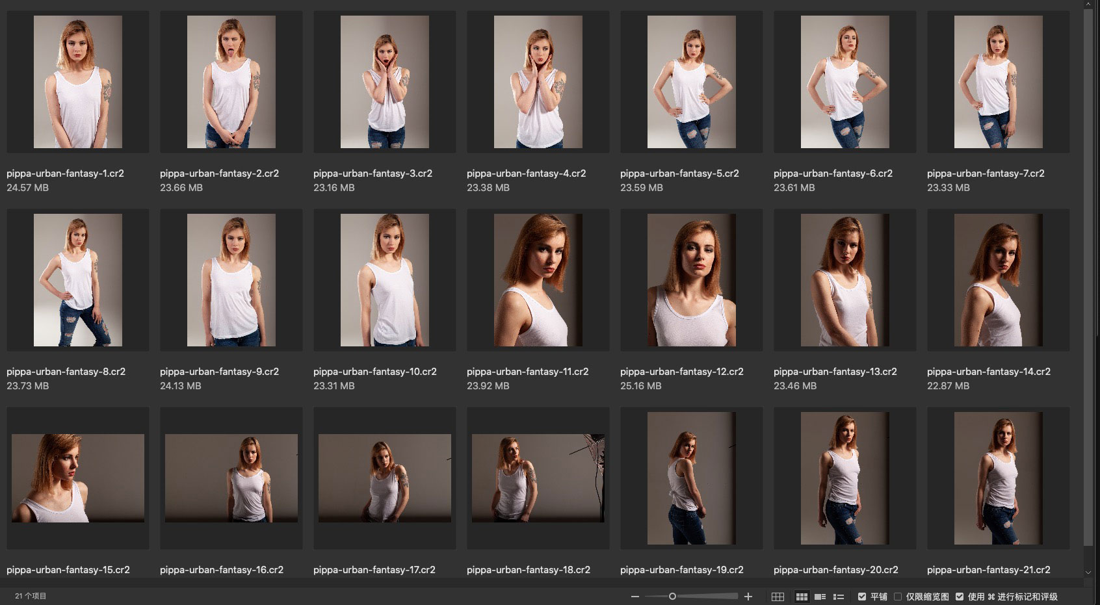Click the minus icon to shrink thumbnails
This screenshot has width=1100, height=605.
(x=635, y=597)
